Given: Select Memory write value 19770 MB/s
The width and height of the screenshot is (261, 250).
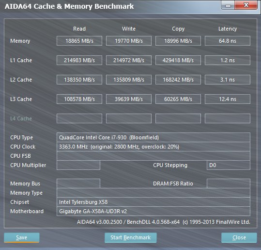Looking at the screenshot, I should click(129, 41).
